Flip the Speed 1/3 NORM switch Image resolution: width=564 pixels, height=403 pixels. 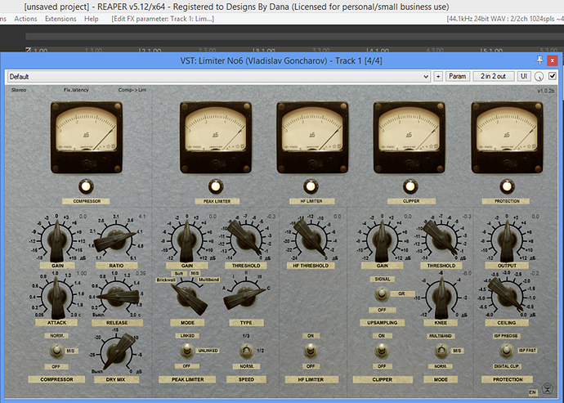coord(246,351)
